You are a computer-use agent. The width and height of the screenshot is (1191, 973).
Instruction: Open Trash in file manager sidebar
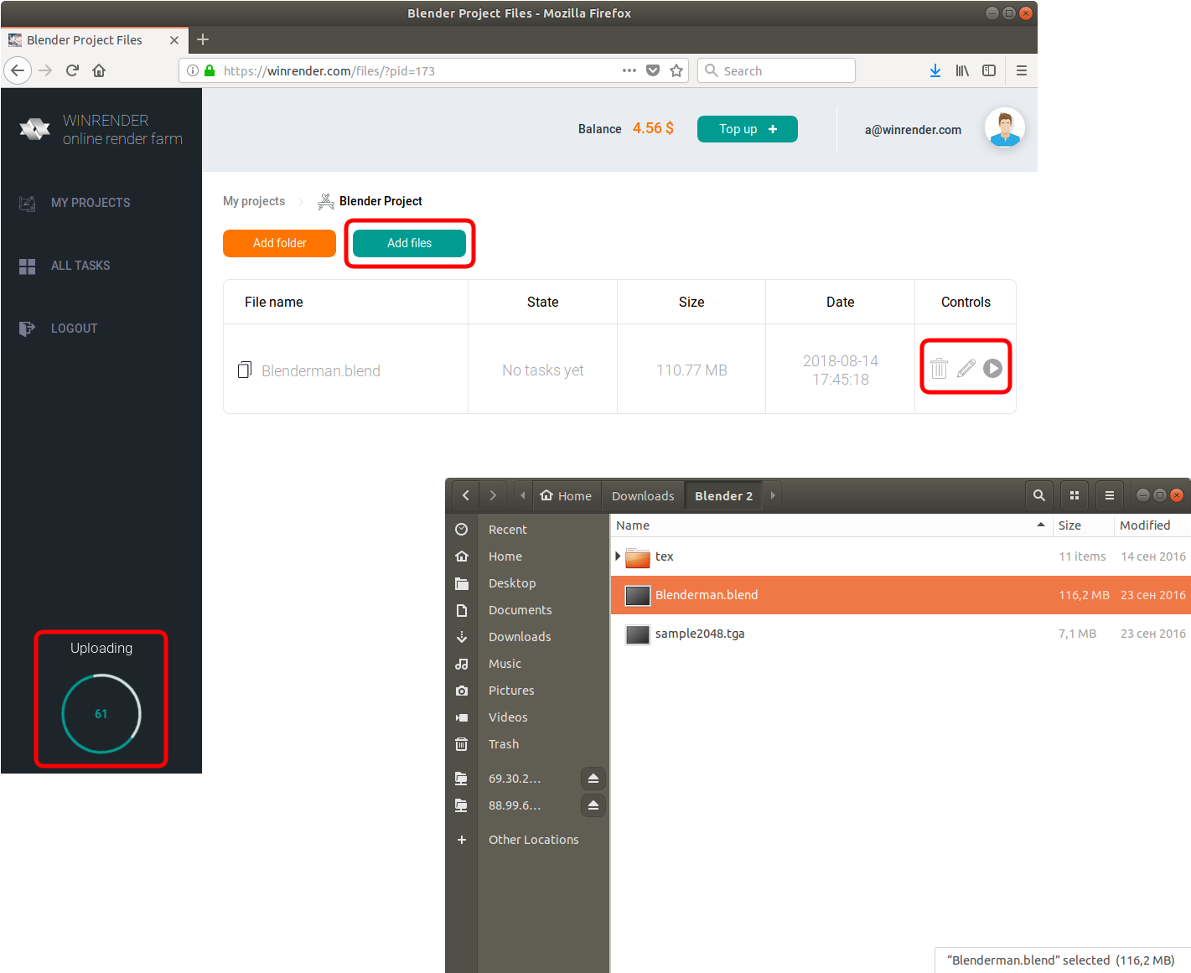click(x=504, y=744)
